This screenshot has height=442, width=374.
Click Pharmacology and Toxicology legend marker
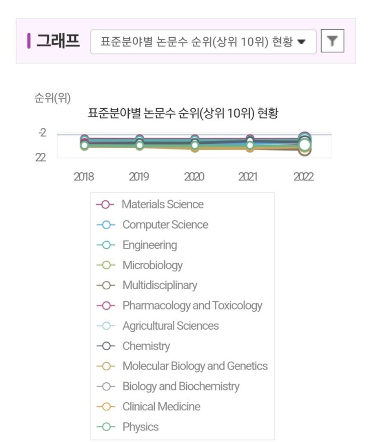click(x=105, y=306)
